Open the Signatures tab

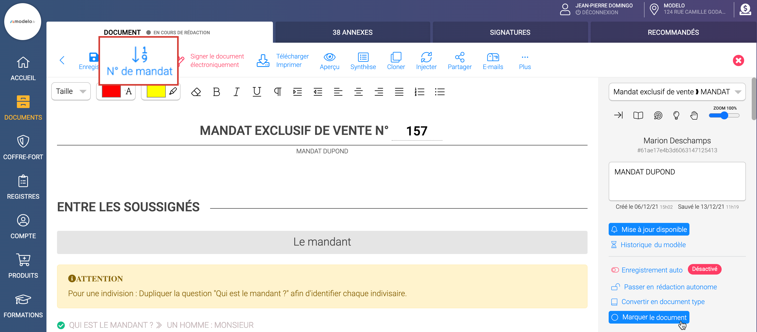510,32
